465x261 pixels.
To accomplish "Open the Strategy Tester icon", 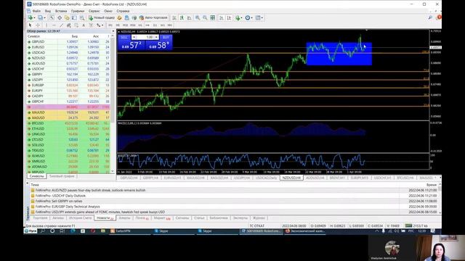I will [82, 17].
